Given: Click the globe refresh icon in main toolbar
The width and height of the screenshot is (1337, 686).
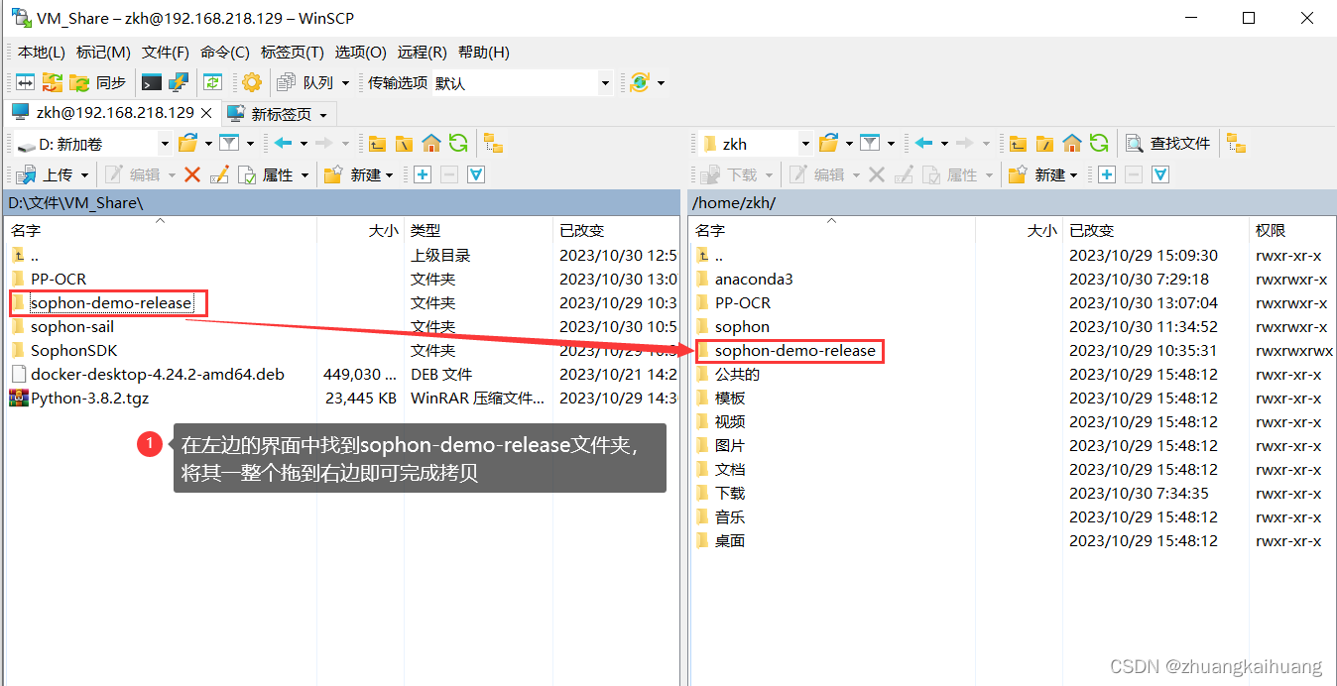Looking at the screenshot, I should (640, 82).
